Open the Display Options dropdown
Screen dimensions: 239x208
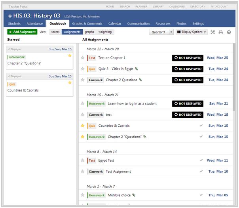tap(192, 32)
